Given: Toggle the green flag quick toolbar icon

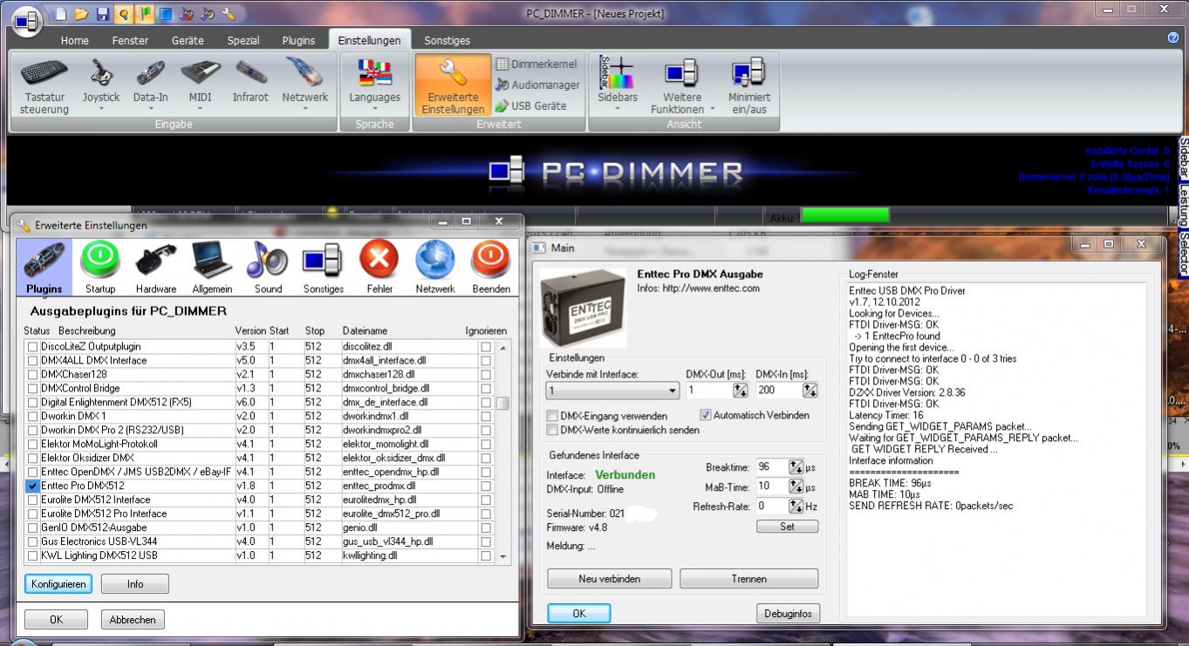Looking at the screenshot, I should click(144, 14).
